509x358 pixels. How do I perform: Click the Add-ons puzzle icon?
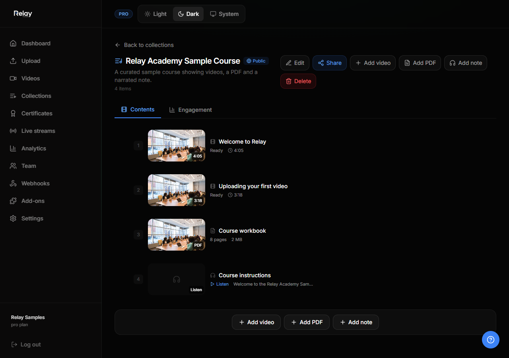(x=13, y=201)
